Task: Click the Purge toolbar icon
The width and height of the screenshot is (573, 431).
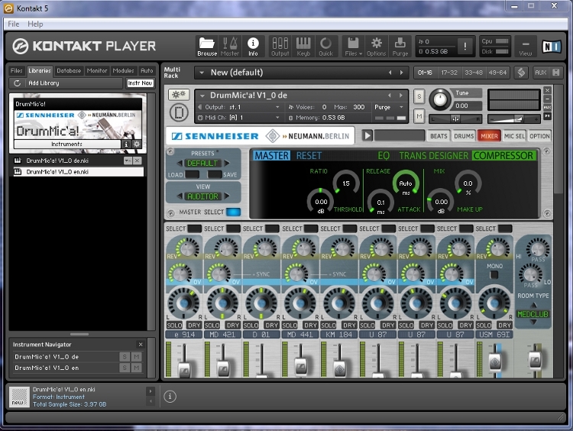Action: click(x=400, y=47)
